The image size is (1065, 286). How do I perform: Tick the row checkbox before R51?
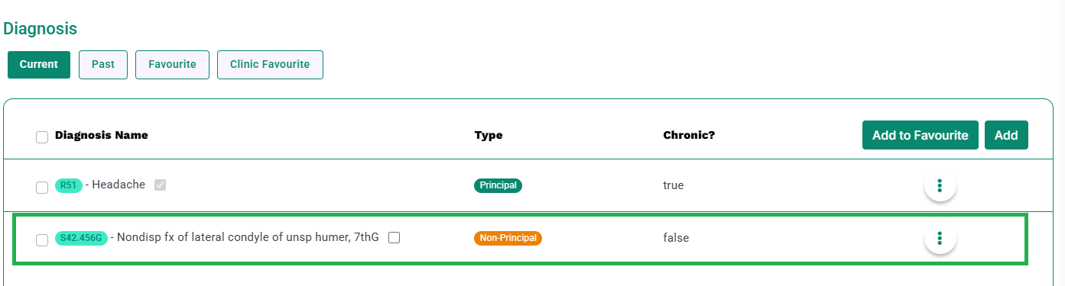pos(42,188)
